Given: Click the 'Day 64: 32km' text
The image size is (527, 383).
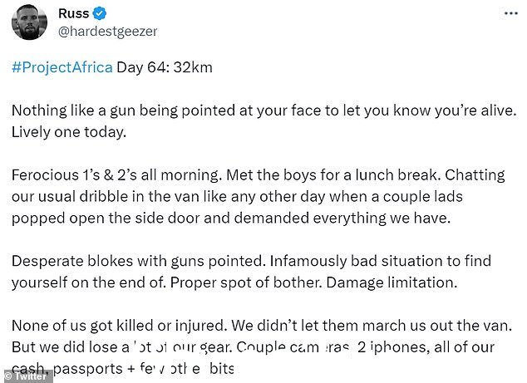Looking at the screenshot, I should tap(165, 67).
